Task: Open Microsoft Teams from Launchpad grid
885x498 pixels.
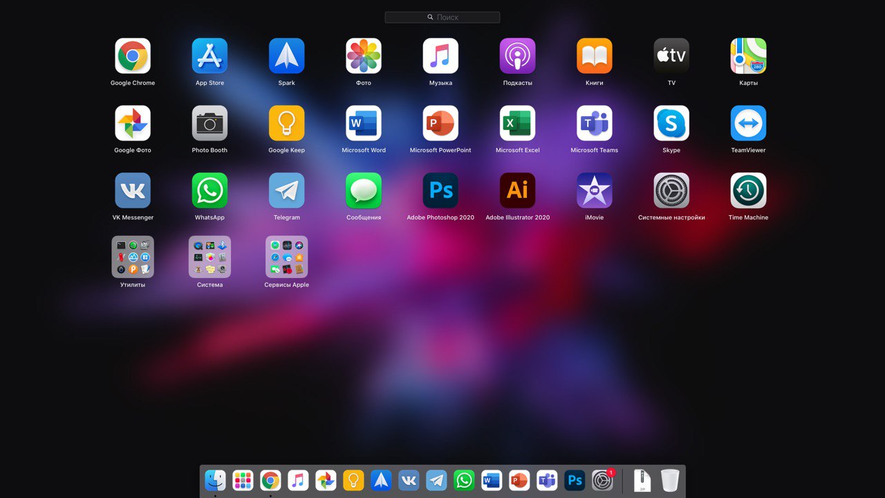Action: 595,123
